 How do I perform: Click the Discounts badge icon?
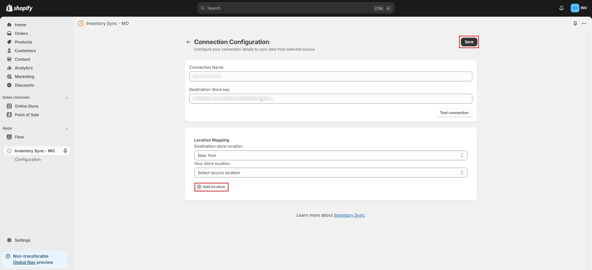(x=9, y=85)
